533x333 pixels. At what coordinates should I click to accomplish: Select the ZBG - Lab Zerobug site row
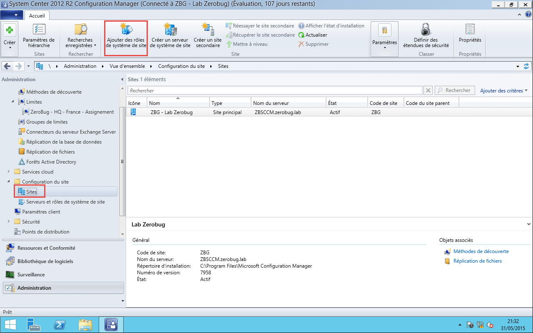pos(172,112)
